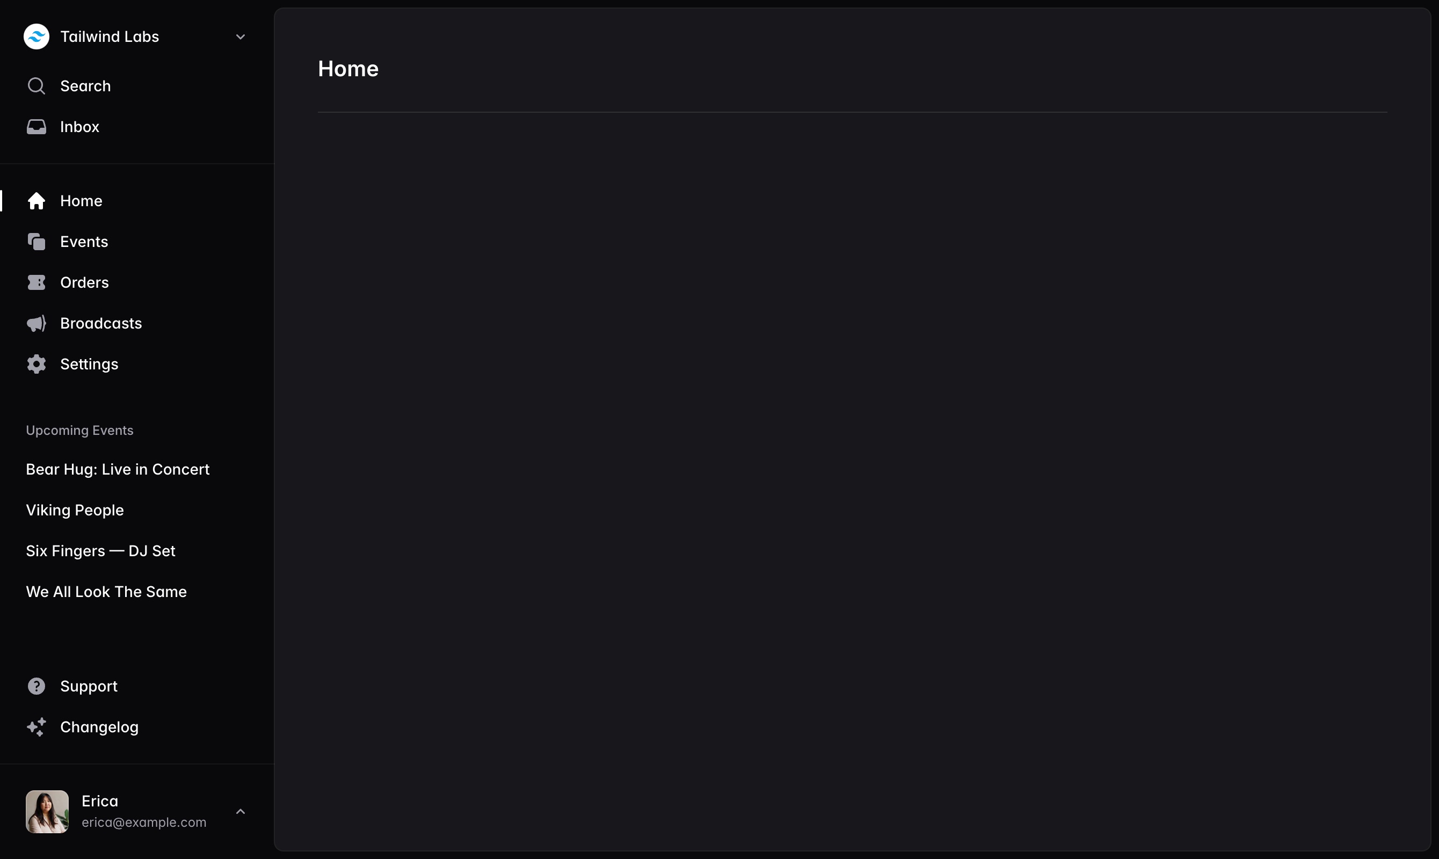The image size is (1439, 859).
Task: Click We All Look The Same event
Action: [106, 591]
